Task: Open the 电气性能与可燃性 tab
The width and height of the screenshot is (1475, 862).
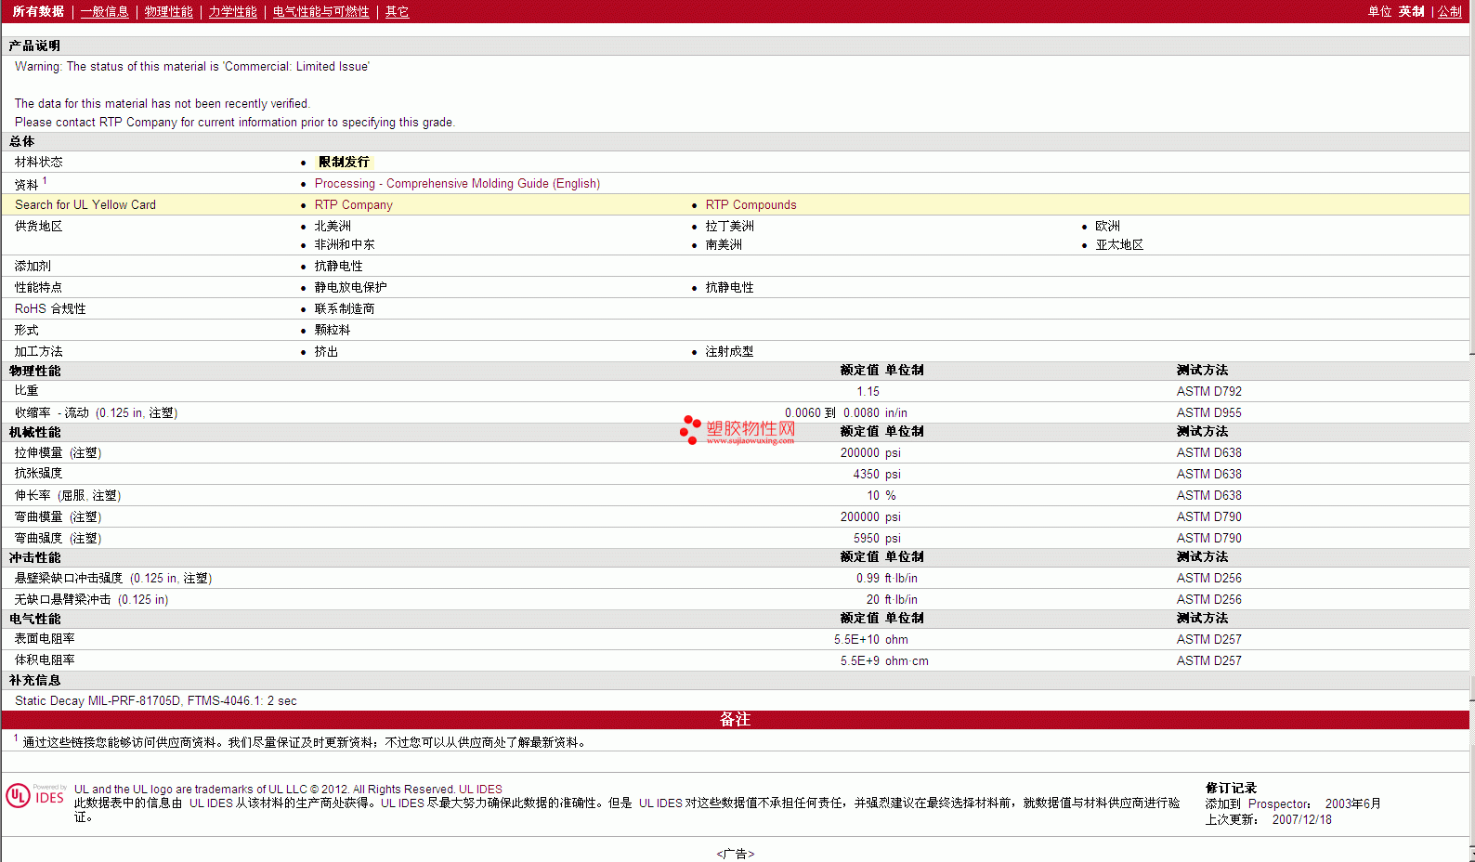Action: (x=320, y=11)
